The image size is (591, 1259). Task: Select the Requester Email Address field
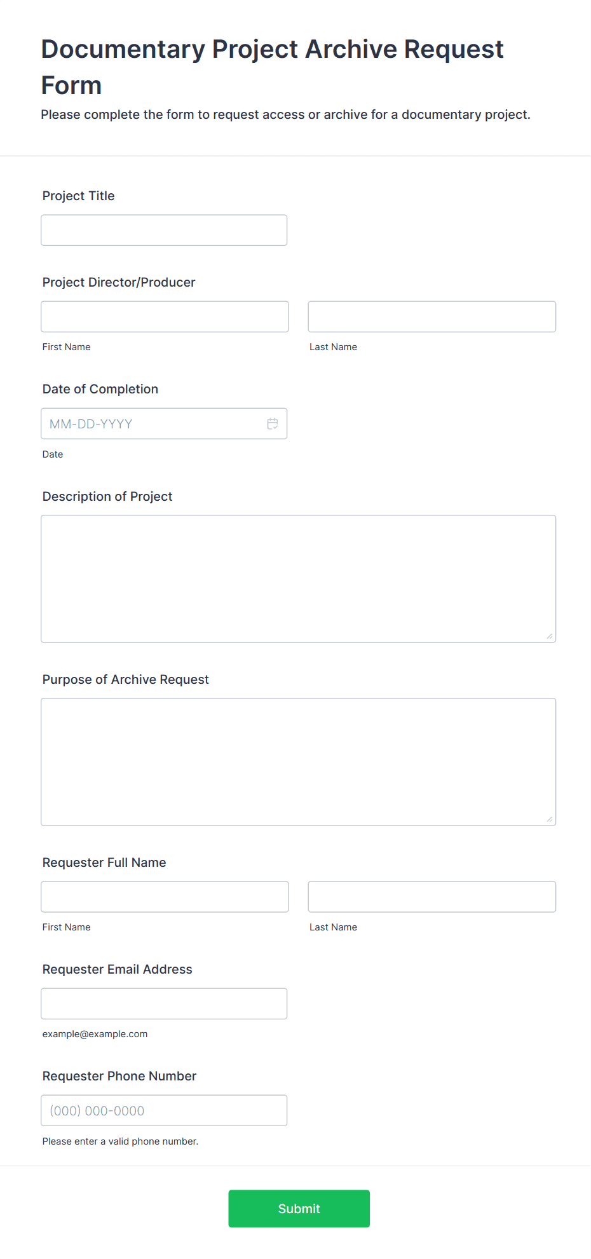[164, 1004]
